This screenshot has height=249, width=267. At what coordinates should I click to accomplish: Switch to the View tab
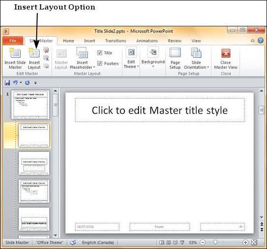196,41
